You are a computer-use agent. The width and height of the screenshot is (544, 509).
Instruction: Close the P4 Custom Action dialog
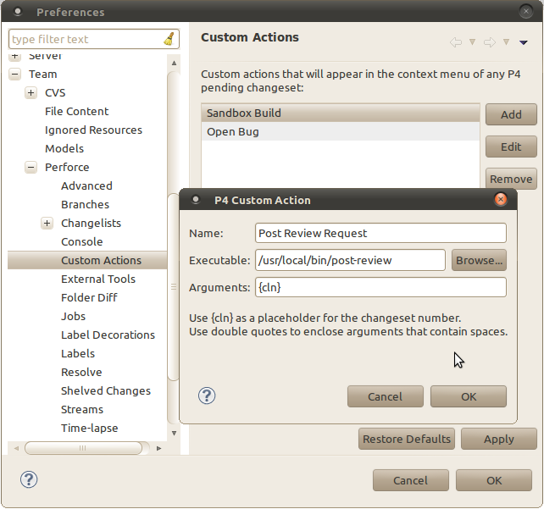coord(501,200)
